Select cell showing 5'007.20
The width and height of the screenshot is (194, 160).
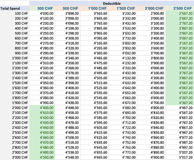tap(180, 152)
